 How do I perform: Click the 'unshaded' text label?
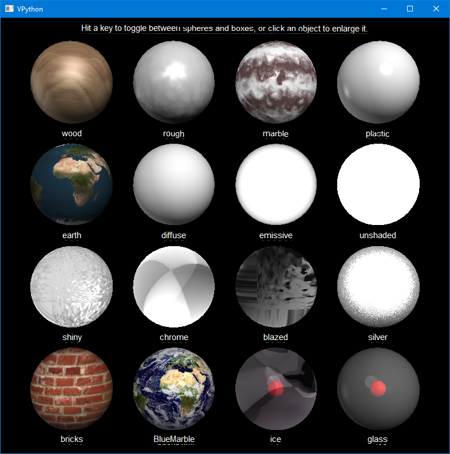point(378,235)
